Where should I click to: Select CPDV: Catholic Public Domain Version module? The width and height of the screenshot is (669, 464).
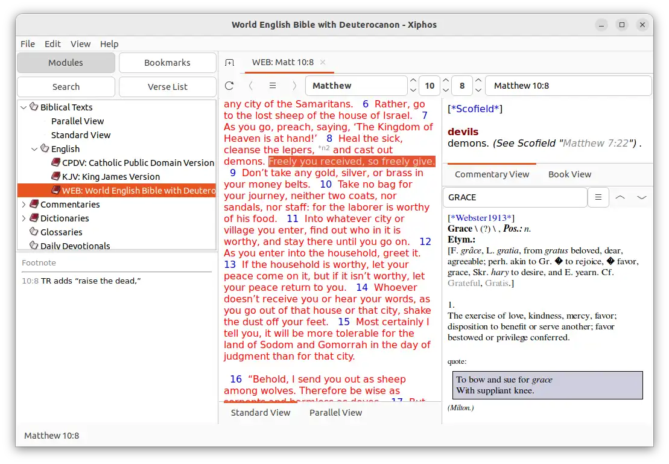138,163
